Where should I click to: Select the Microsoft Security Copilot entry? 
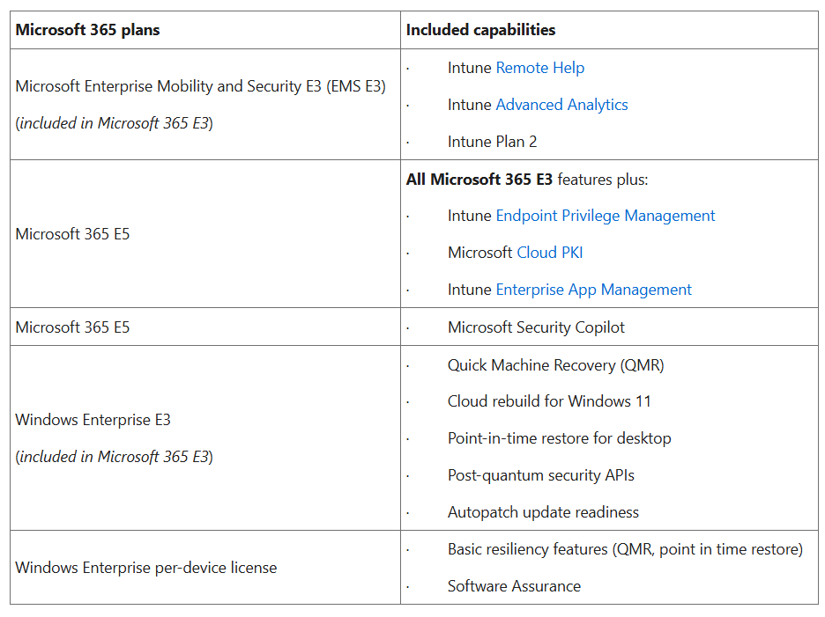coord(536,327)
